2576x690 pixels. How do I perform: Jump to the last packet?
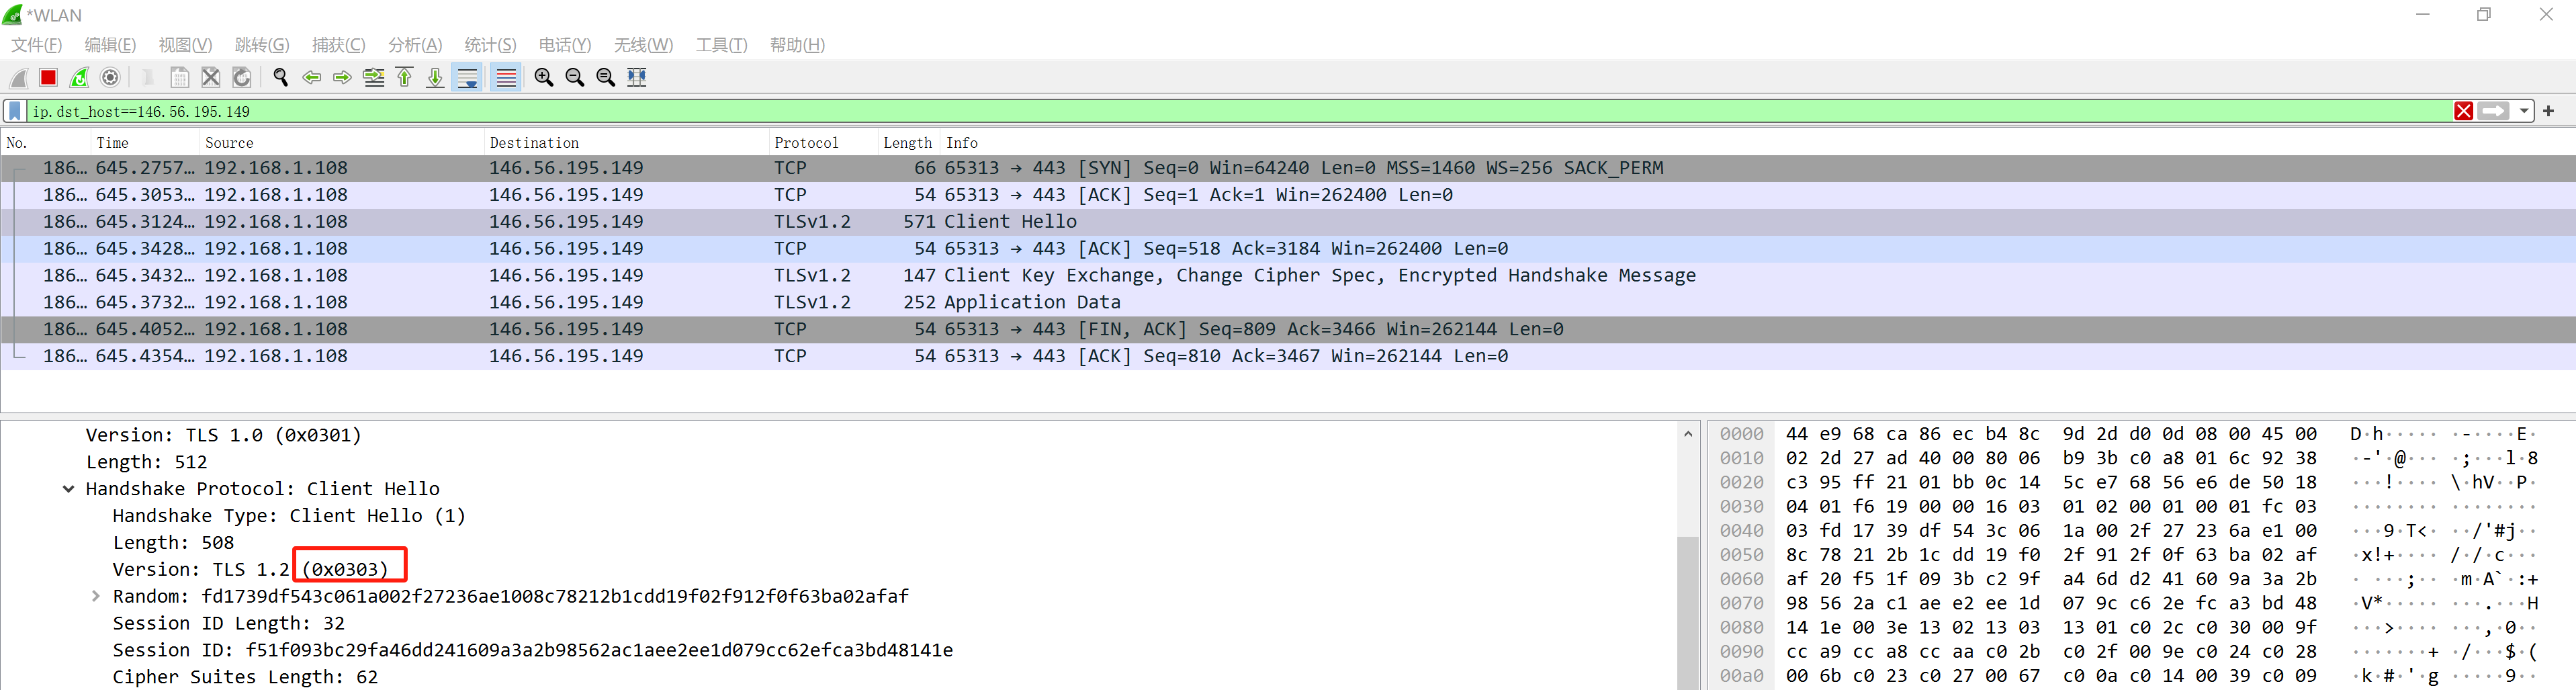[435, 77]
